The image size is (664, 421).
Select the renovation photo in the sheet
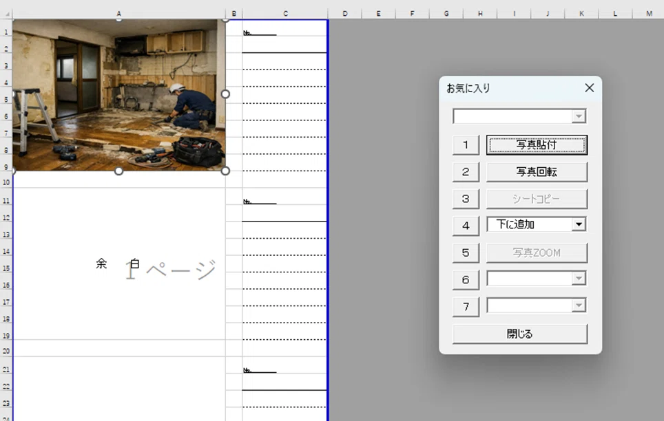pyautogui.click(x=118, y=95)
